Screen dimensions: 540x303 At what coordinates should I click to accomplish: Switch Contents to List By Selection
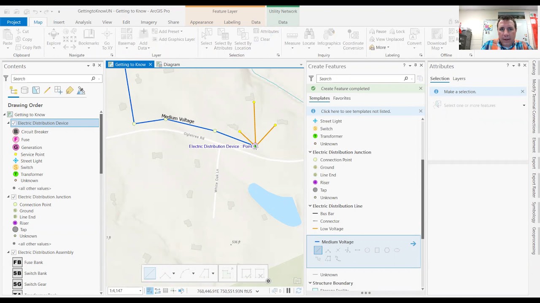36,90
